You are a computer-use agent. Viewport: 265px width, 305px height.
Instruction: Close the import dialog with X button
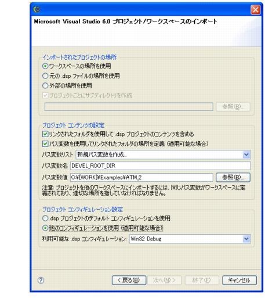coord(256,9)
